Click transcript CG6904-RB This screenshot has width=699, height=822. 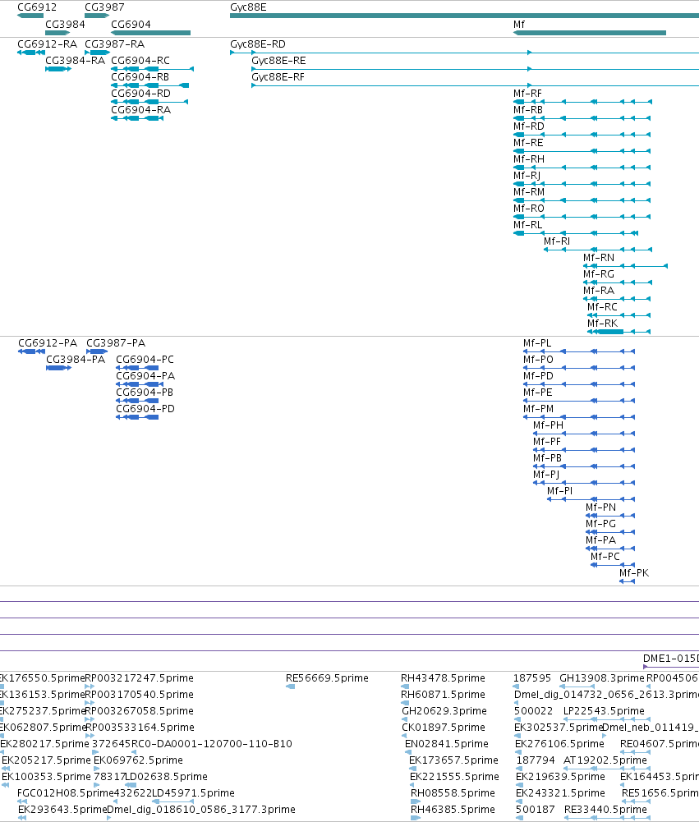click(140, 77)
